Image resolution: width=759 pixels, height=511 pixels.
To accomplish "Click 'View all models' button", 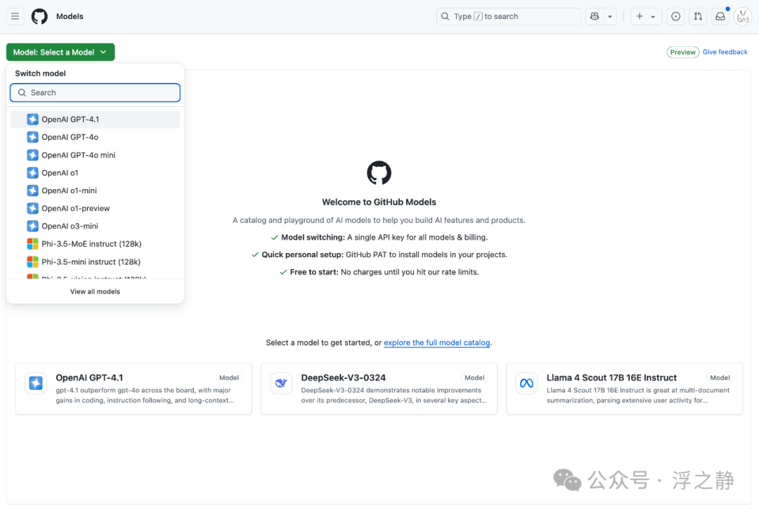I will pos(95,292).
